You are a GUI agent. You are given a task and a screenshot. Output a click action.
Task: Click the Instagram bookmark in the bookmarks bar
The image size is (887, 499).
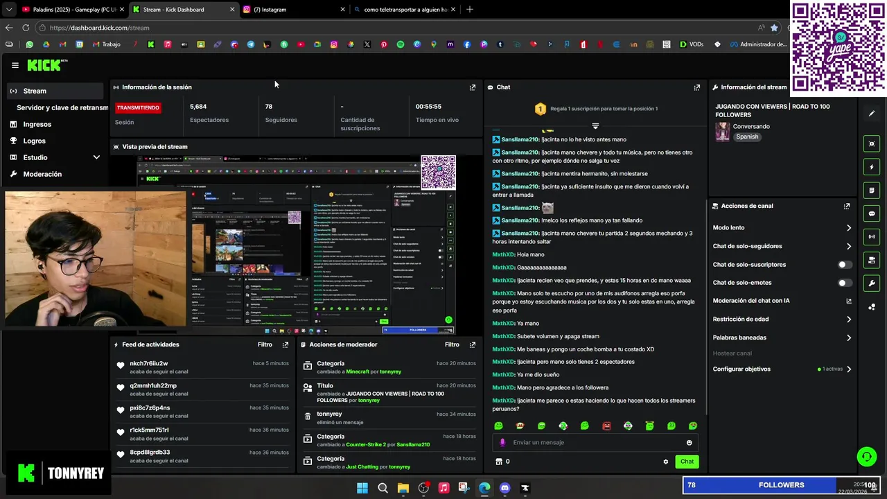[x=334, y=44]
